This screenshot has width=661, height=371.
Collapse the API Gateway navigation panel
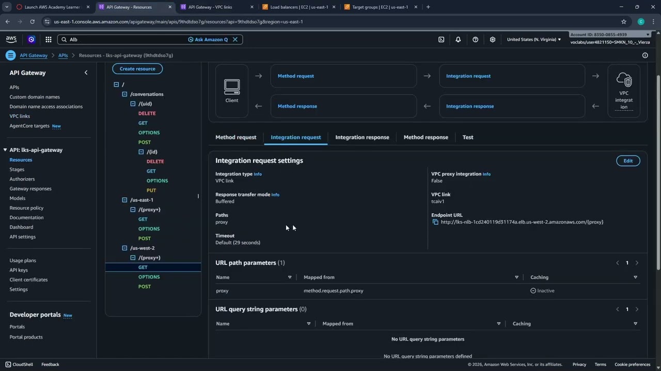(x=86, y=73)
